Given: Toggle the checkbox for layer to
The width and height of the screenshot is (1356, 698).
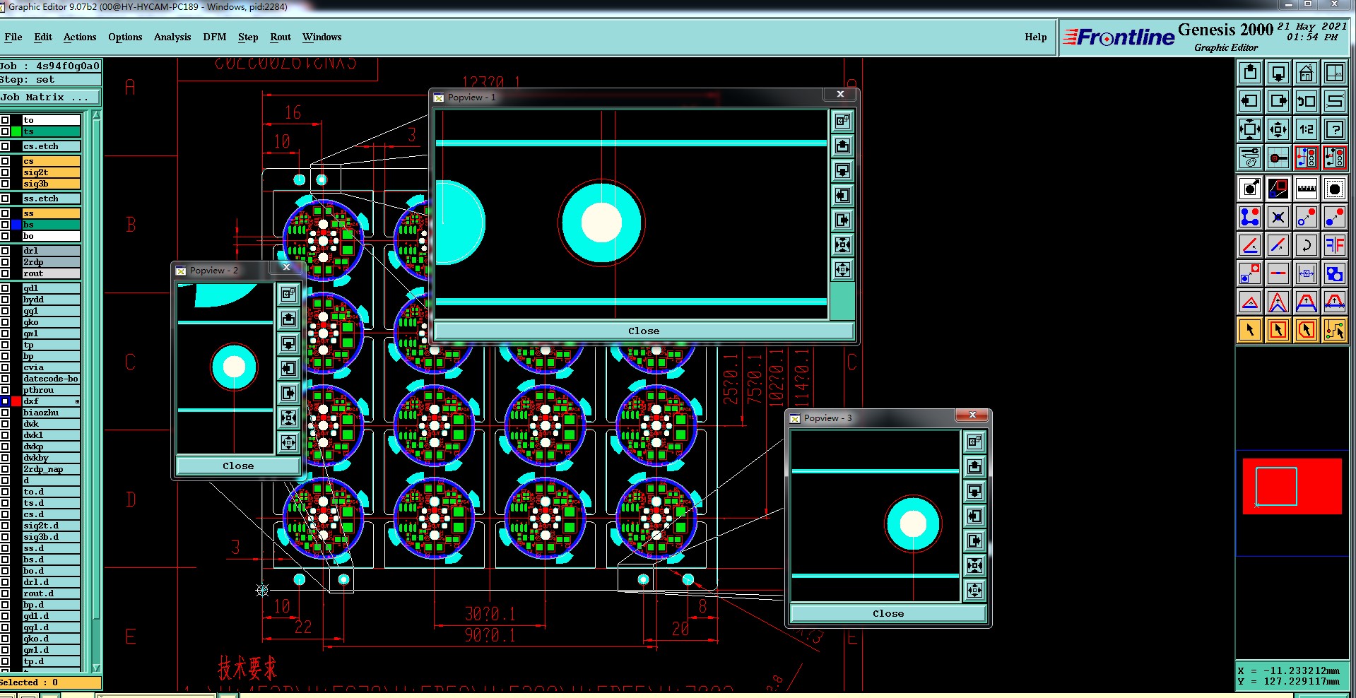Looking at the screenshot, I should (5, 120).
